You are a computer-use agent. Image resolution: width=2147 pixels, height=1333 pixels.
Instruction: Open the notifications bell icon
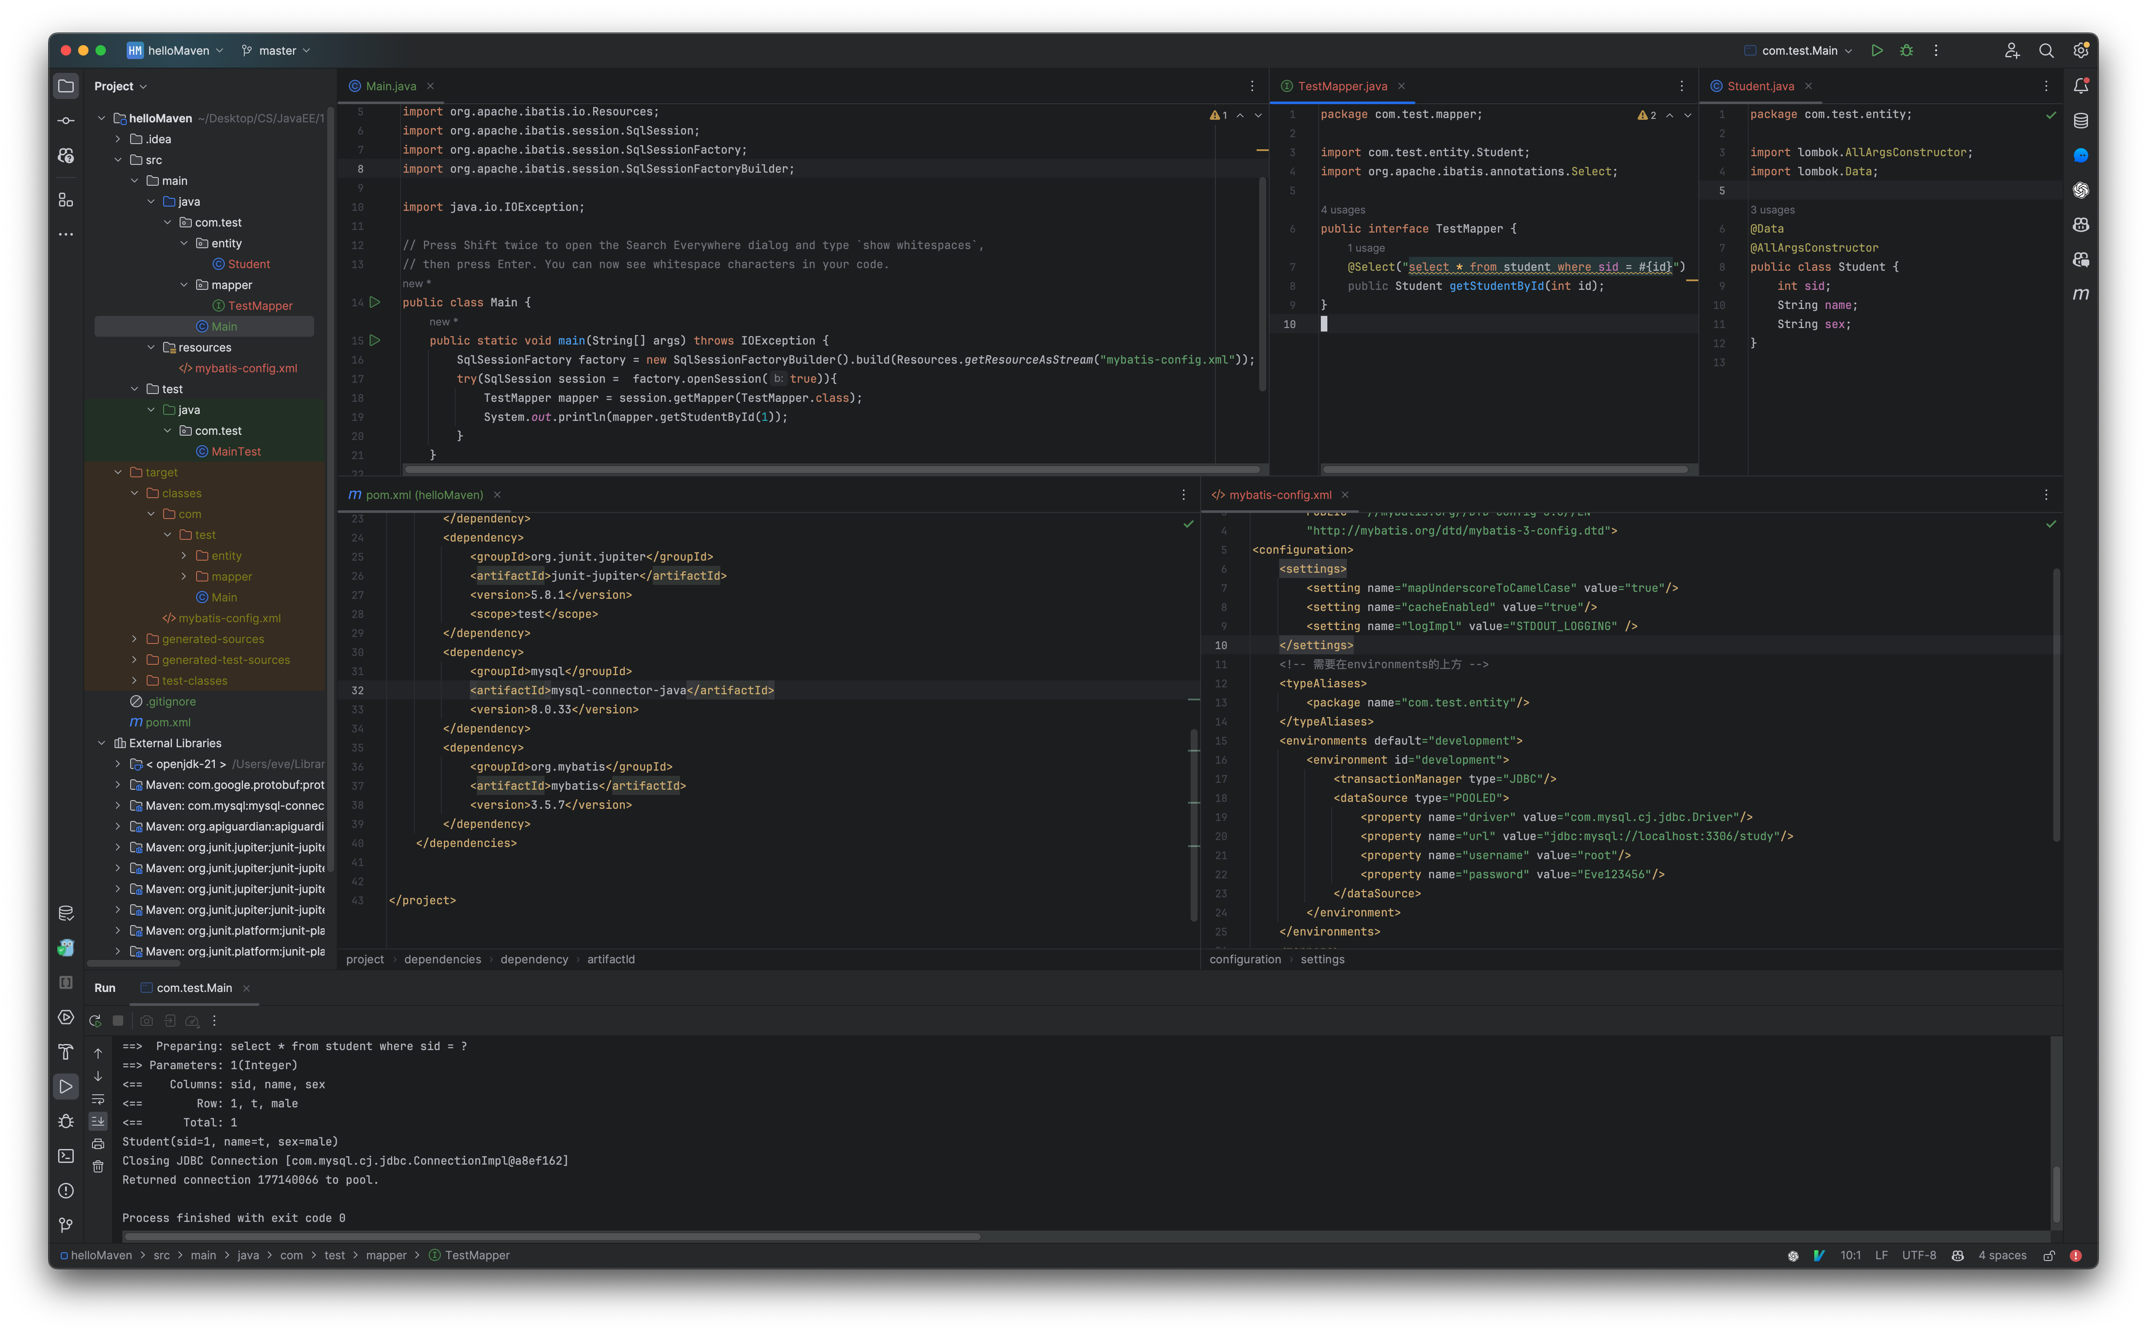[2082, 85]
